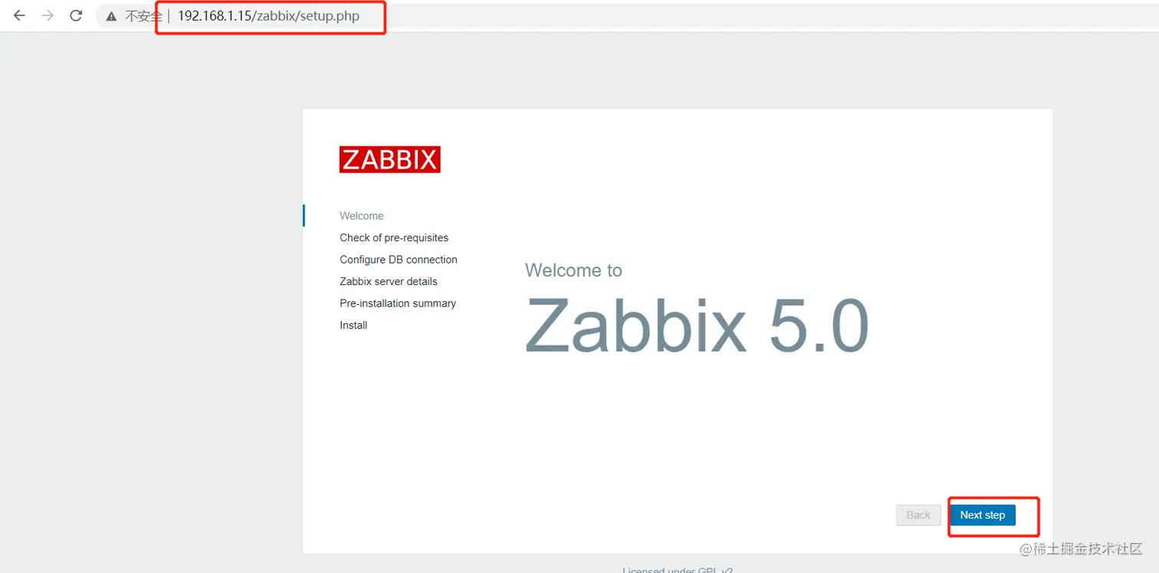Image resolution: width=1159 pixels, height=573 pixels.
Task: Select the Welcome step in sidebar
Action: click(x=362, y=216)
